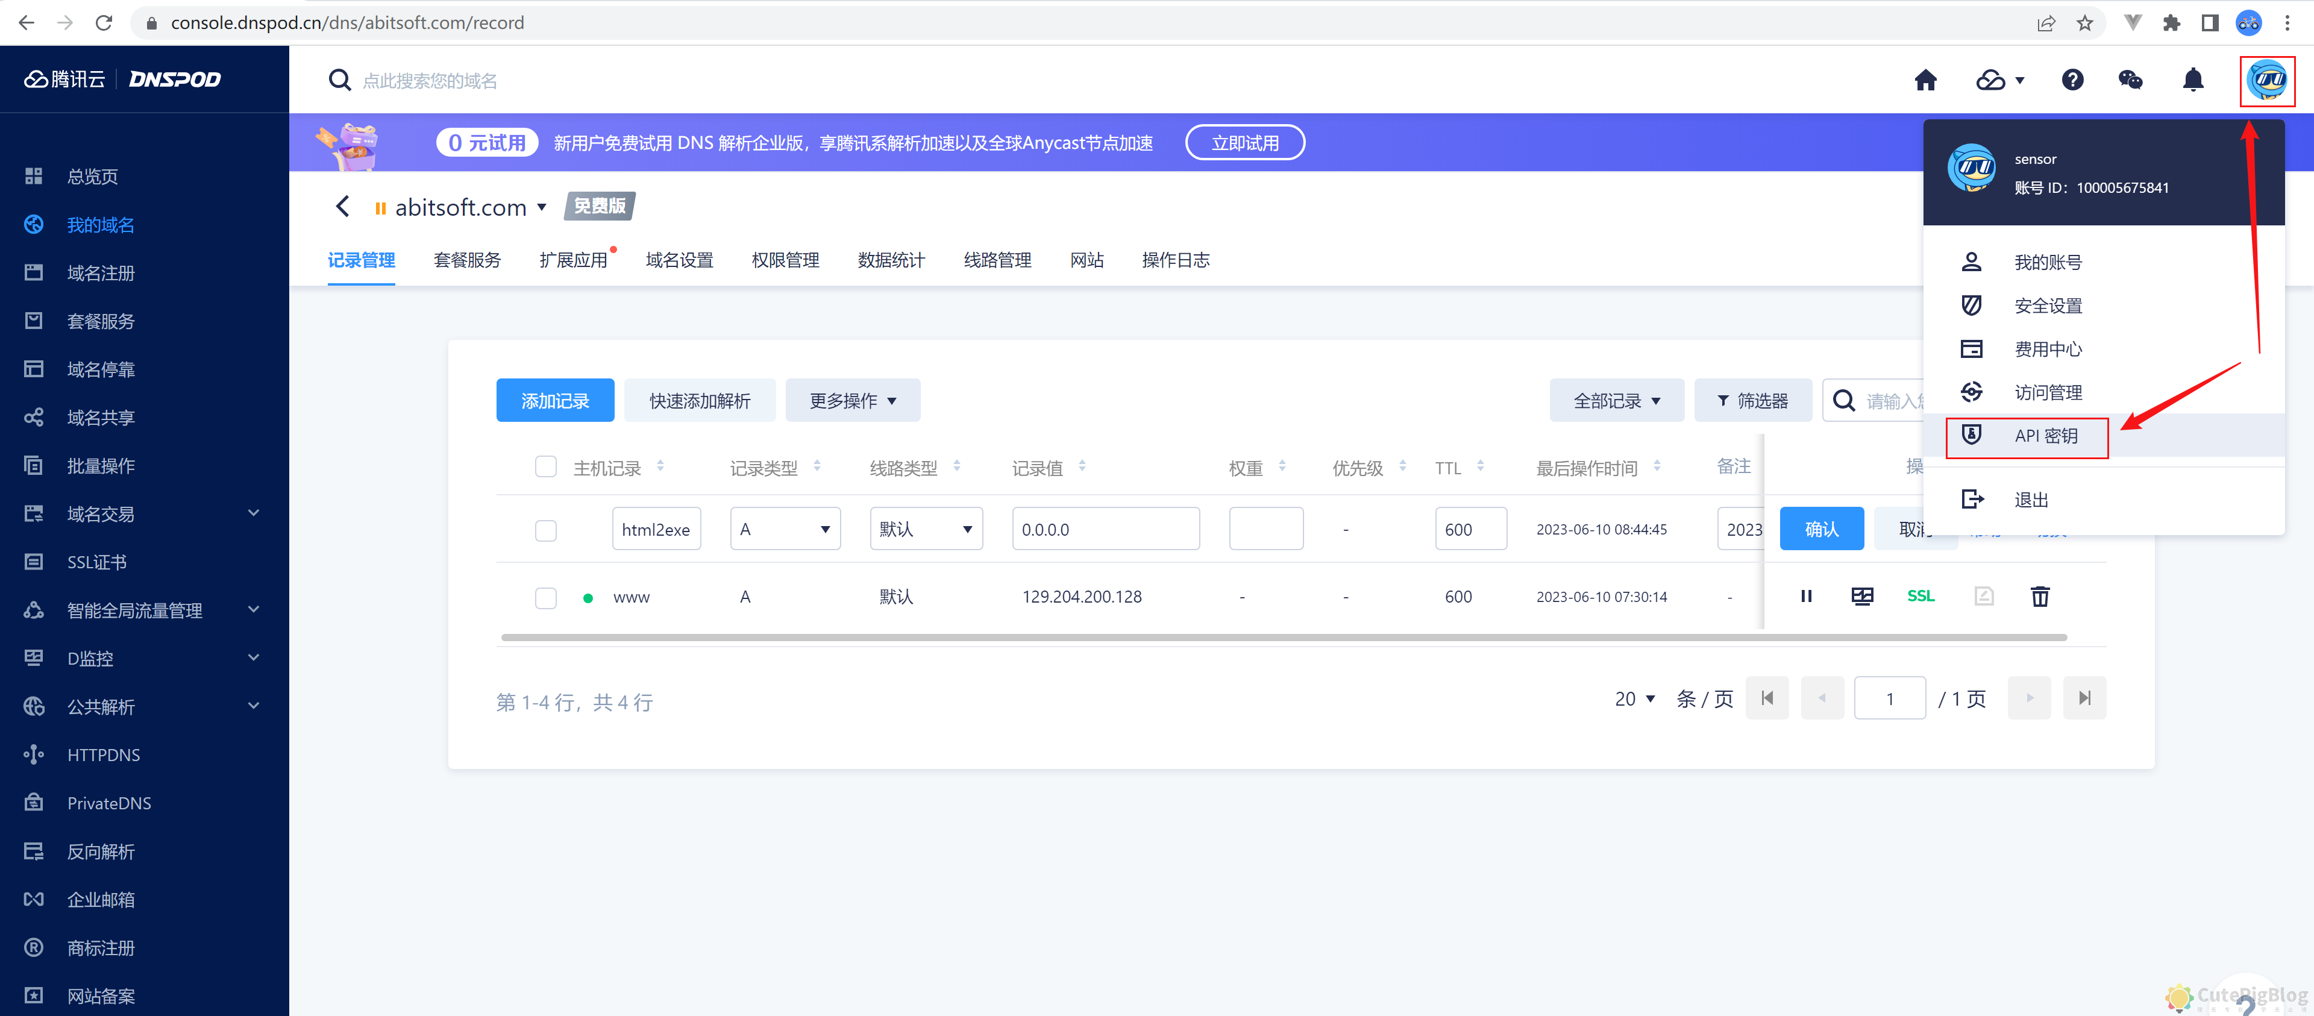The image size is (2314, 1016).
Task: Select API 密钥 from the account menu
Action: click(2046, 437)
